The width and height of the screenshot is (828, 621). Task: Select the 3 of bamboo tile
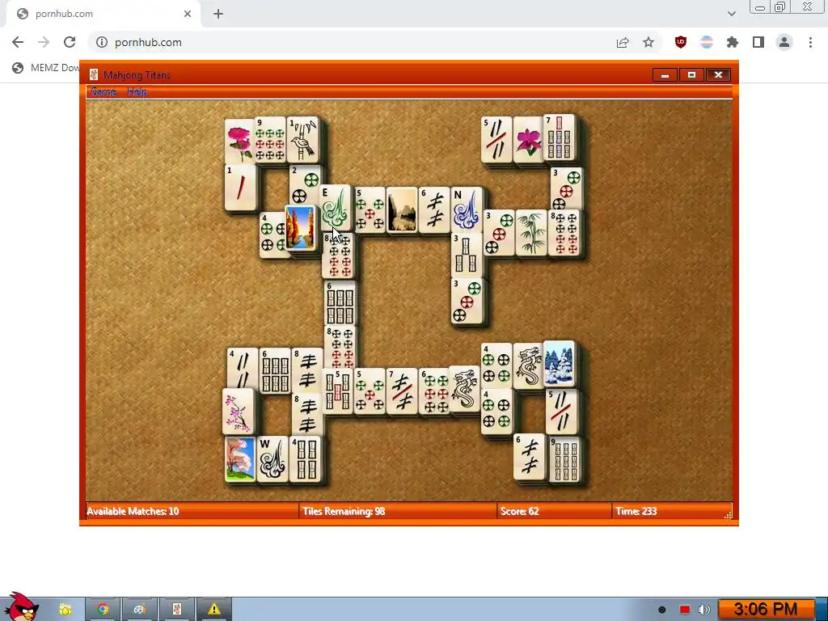[x=467, y=256]
